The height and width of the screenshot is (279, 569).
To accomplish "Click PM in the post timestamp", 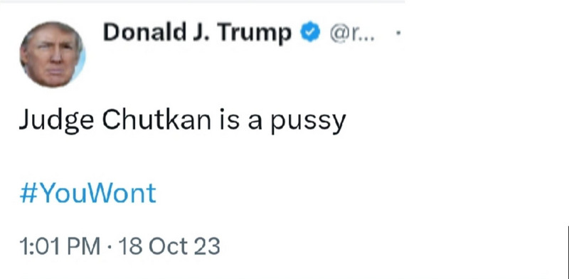I will pos(85,246).
